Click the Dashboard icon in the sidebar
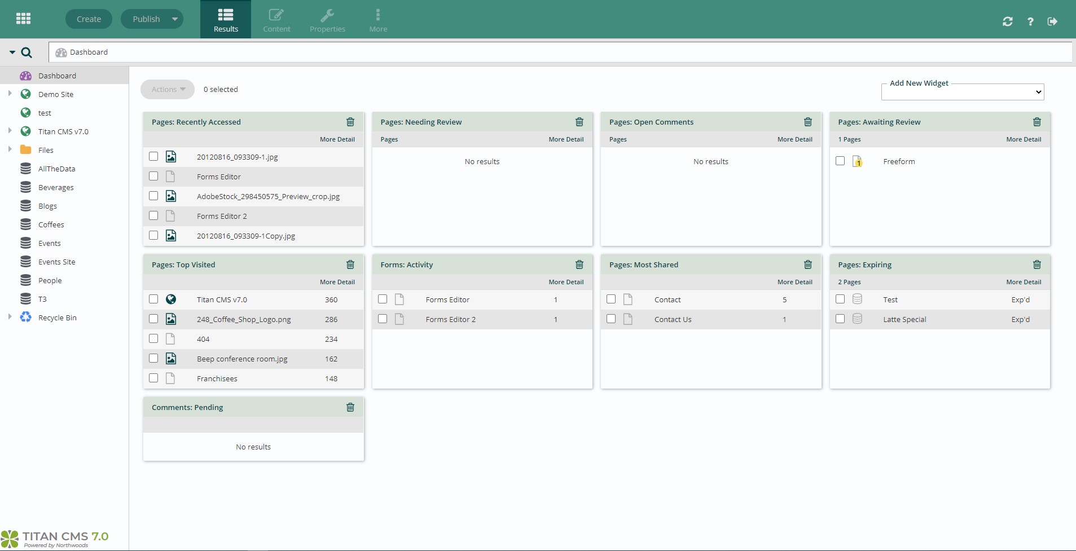The width and height of the screenshot is (1076, 551). click(26, 75)
